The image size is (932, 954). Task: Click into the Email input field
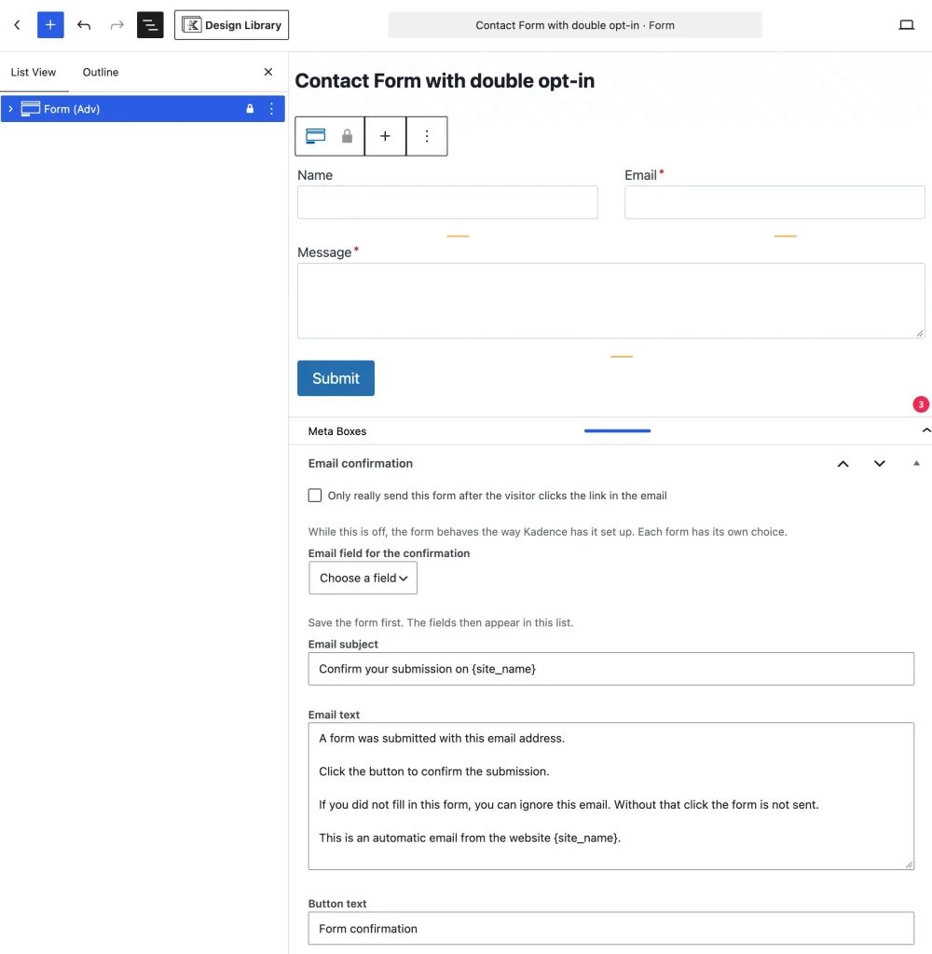(774, 202)
